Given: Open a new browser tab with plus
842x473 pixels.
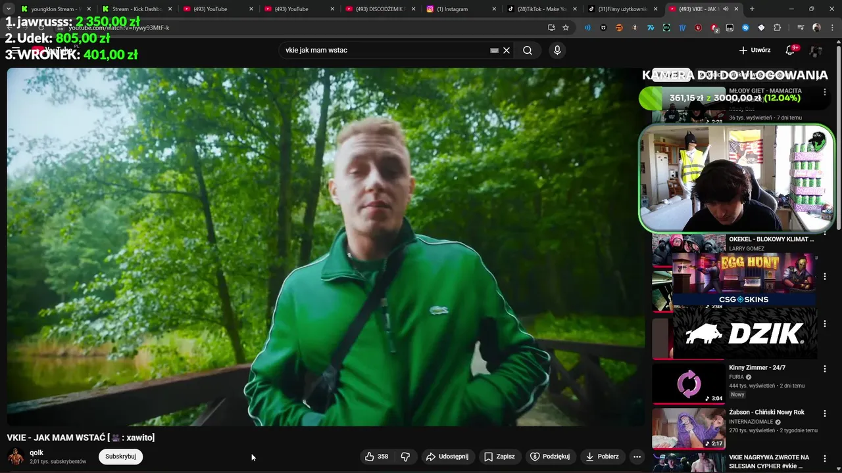Looking at the screenshot, I should pos(752,9).
